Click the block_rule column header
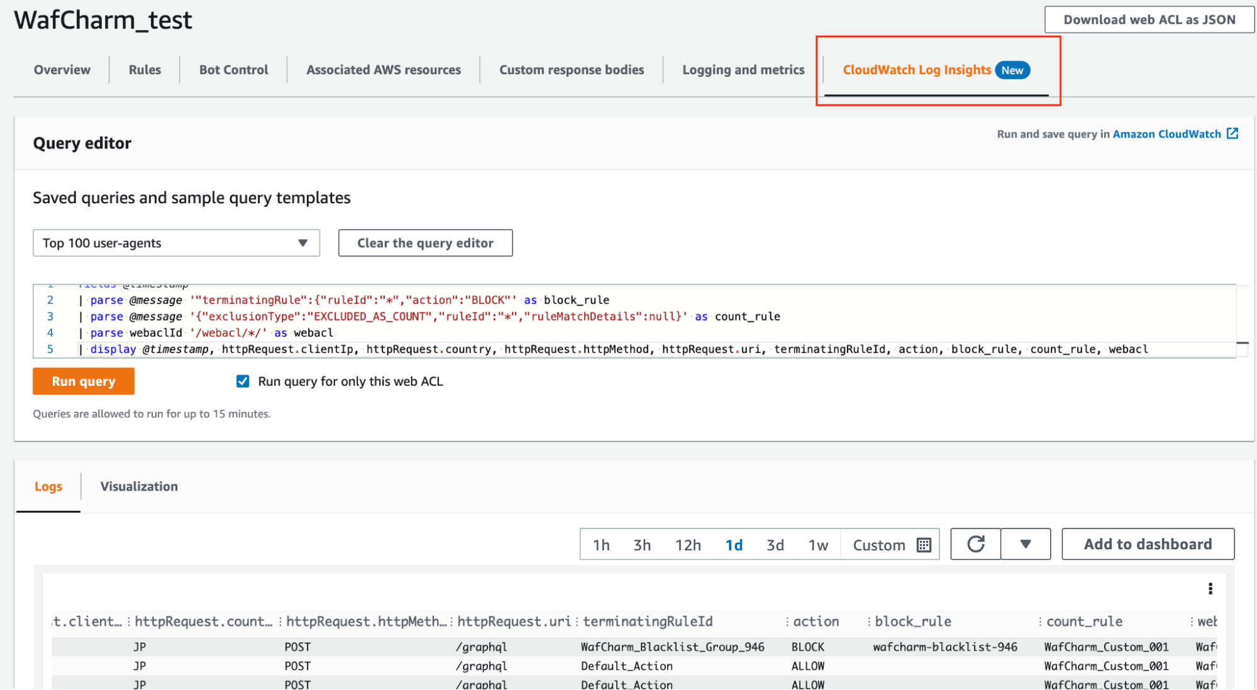Image resolution: width=1257 pixels, height=690 pixels. point(913,621)
